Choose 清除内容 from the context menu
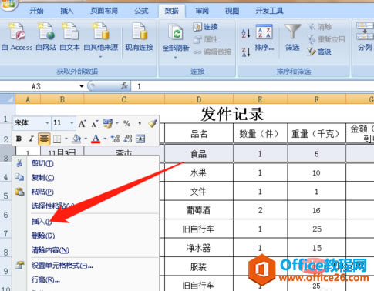 click(86, 250)
